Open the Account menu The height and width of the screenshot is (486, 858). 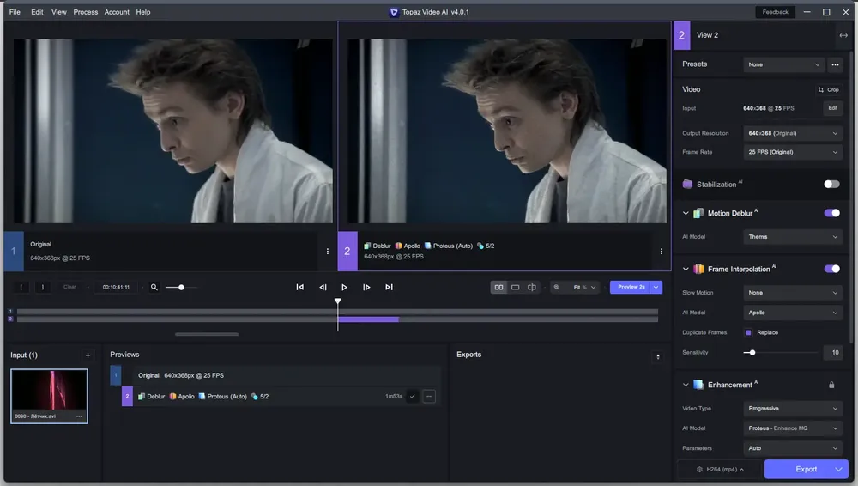(x=117, y=12)
